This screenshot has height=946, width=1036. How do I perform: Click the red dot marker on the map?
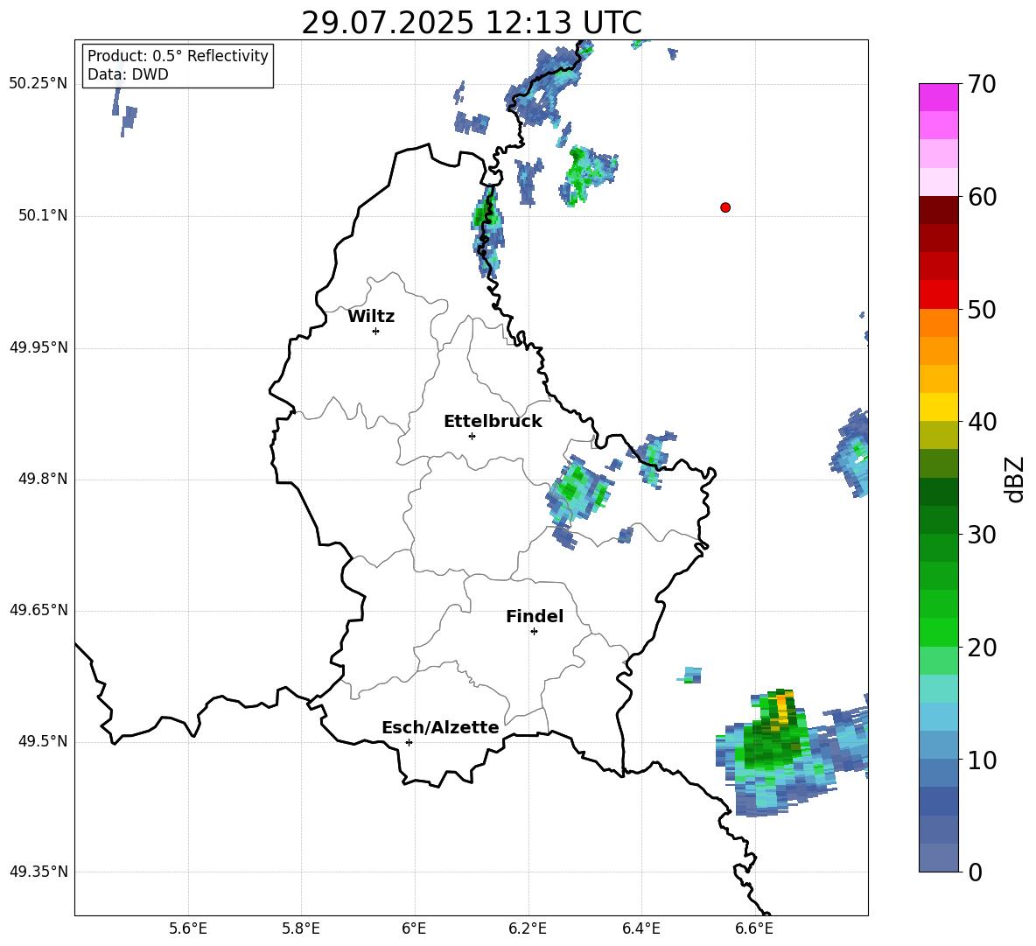point(725,207)
